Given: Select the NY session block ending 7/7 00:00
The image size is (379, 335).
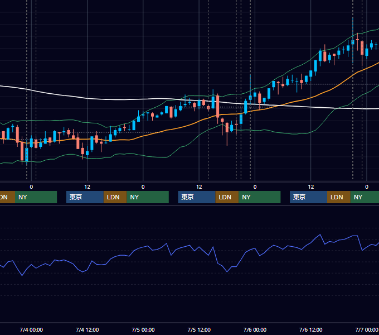Looking at the screenshot, I should (365, 197).
